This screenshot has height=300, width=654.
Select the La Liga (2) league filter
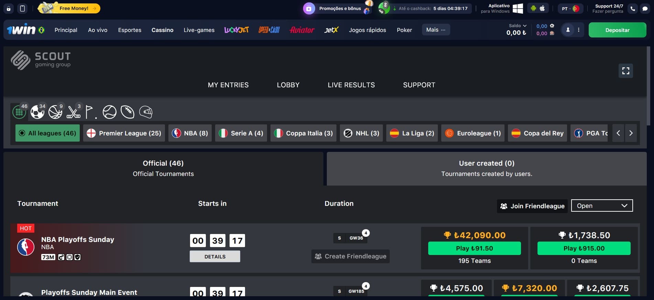[x=412, y=133]
